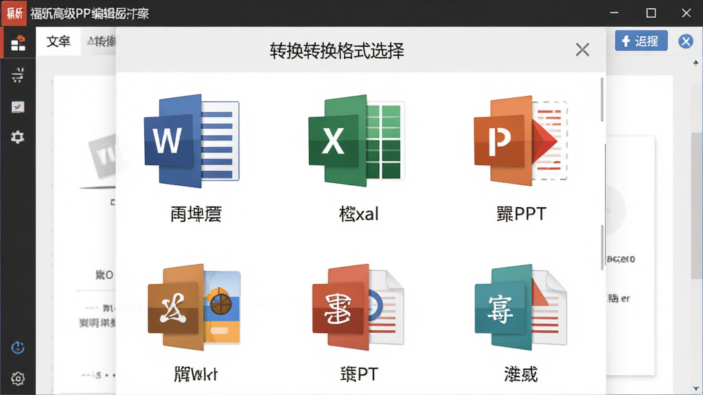Select the teal document conversion format icon
This screenshot has width=703, height=395.
520,307
